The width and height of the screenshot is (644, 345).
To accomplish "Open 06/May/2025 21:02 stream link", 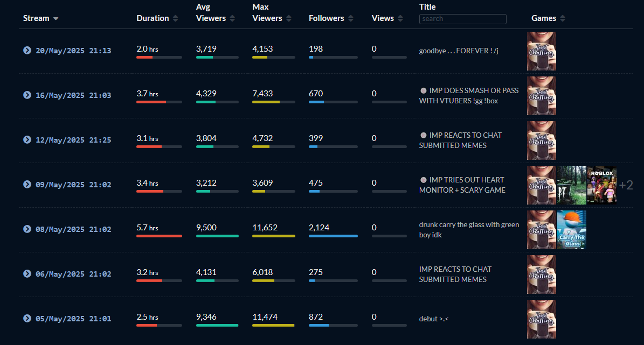I will [73, 274].
